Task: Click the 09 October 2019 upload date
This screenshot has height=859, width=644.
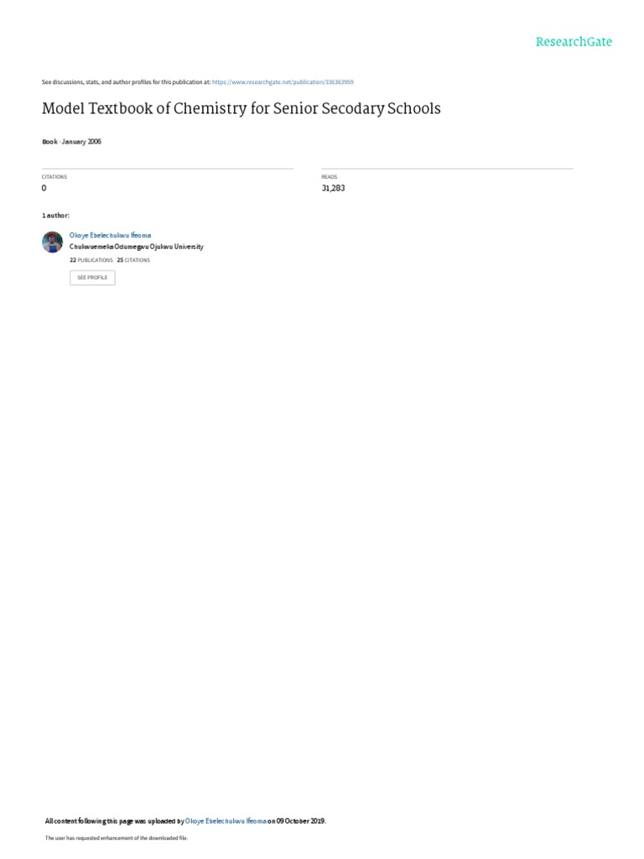Action: click(301, 820)
